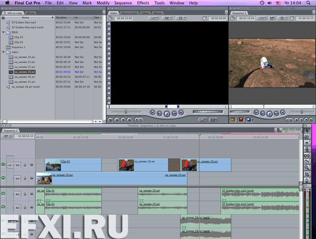Click the Viewer shuttle control slider
Screen dimensions: 316x239
point(125,112)
